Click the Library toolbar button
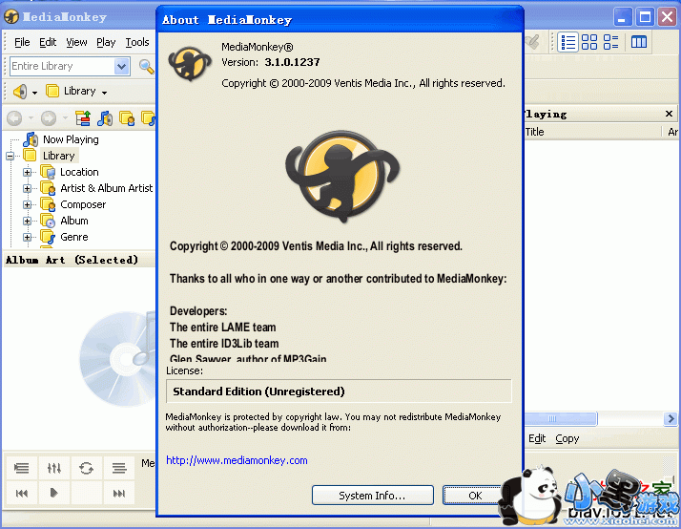 71,91
